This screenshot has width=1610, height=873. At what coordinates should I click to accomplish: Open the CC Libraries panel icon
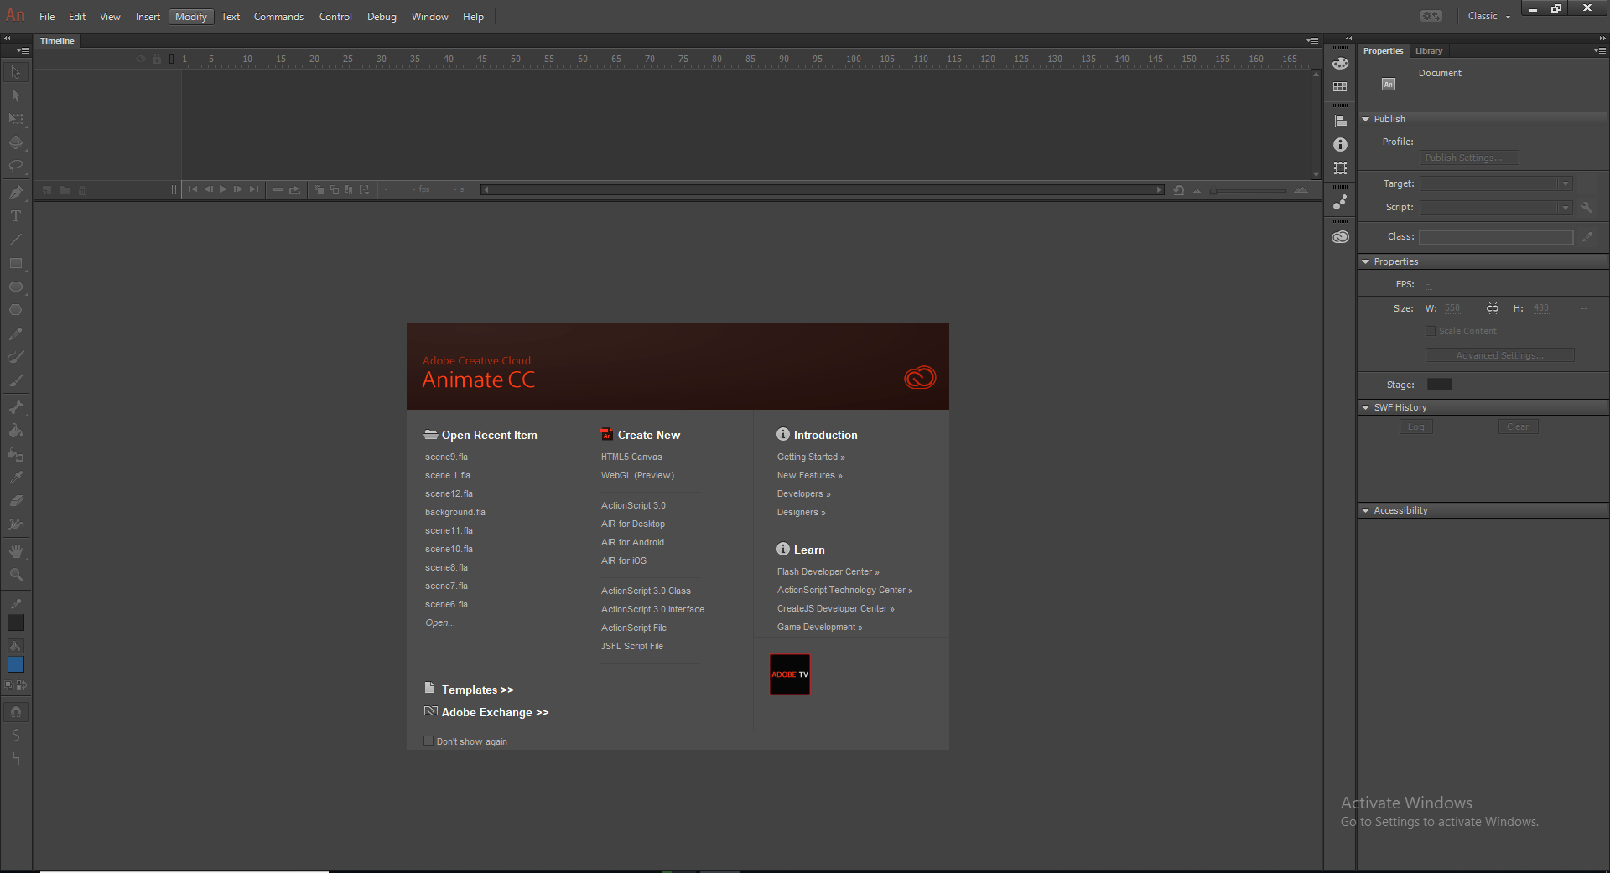click(x=1340, y=237)
